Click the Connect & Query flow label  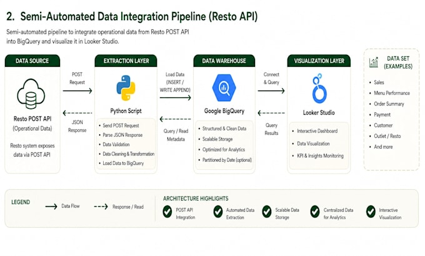tap(271, 78)
